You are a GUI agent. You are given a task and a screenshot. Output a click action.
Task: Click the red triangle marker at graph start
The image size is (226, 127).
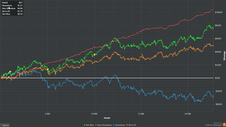click(x=1, y=79)
